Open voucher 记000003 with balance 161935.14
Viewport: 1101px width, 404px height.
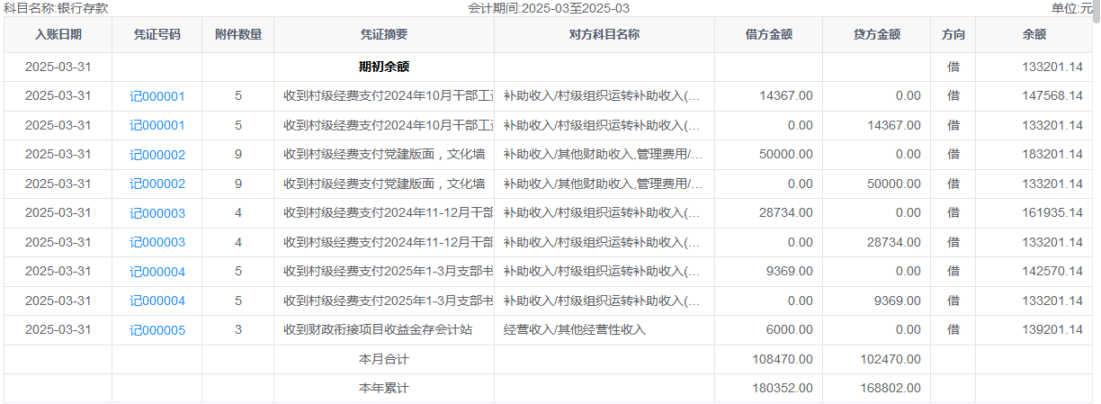tap(157, 213)
